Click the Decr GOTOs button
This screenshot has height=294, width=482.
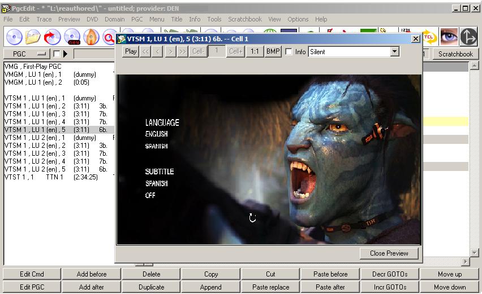tap(390, 274)
